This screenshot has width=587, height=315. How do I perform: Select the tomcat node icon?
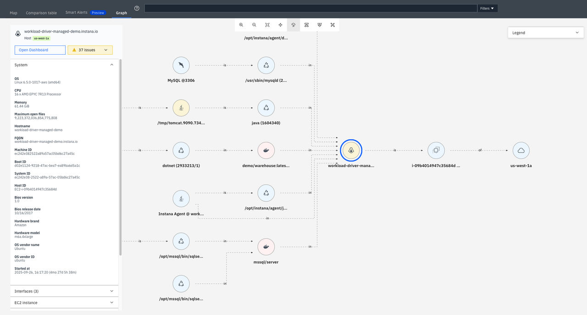(x=181, y=108)
